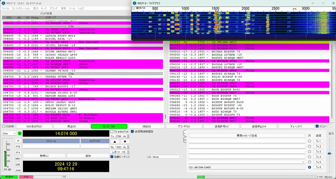The height and width of the screenshot is (179, 336).
Task: Open the デコード menu
Action: pos(53,9)
